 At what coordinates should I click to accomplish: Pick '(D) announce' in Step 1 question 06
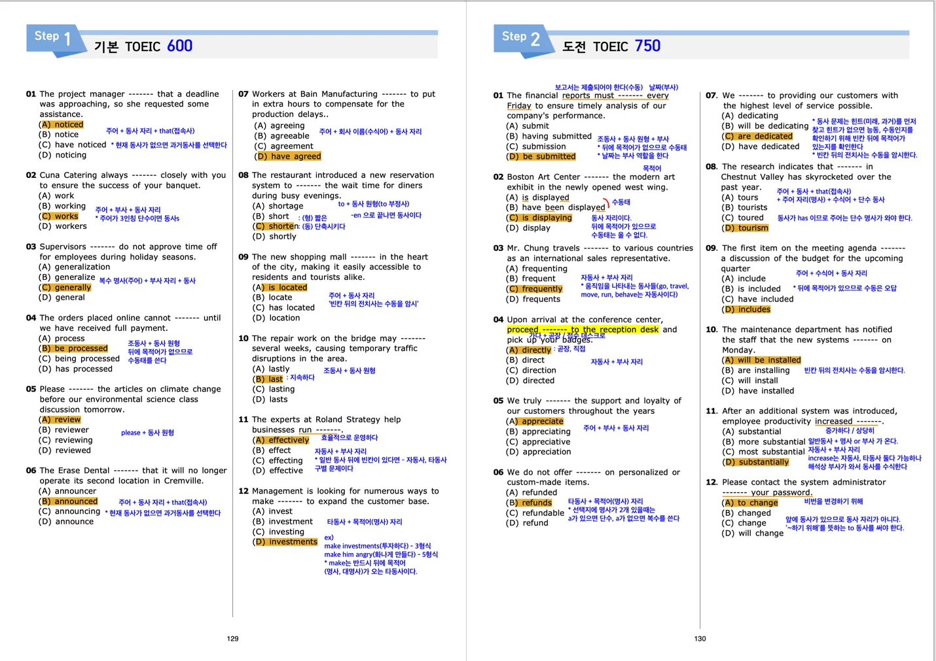click(66, 522)
